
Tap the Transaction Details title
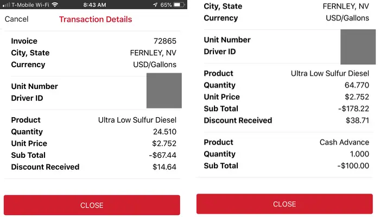click(x=96, y=20)
